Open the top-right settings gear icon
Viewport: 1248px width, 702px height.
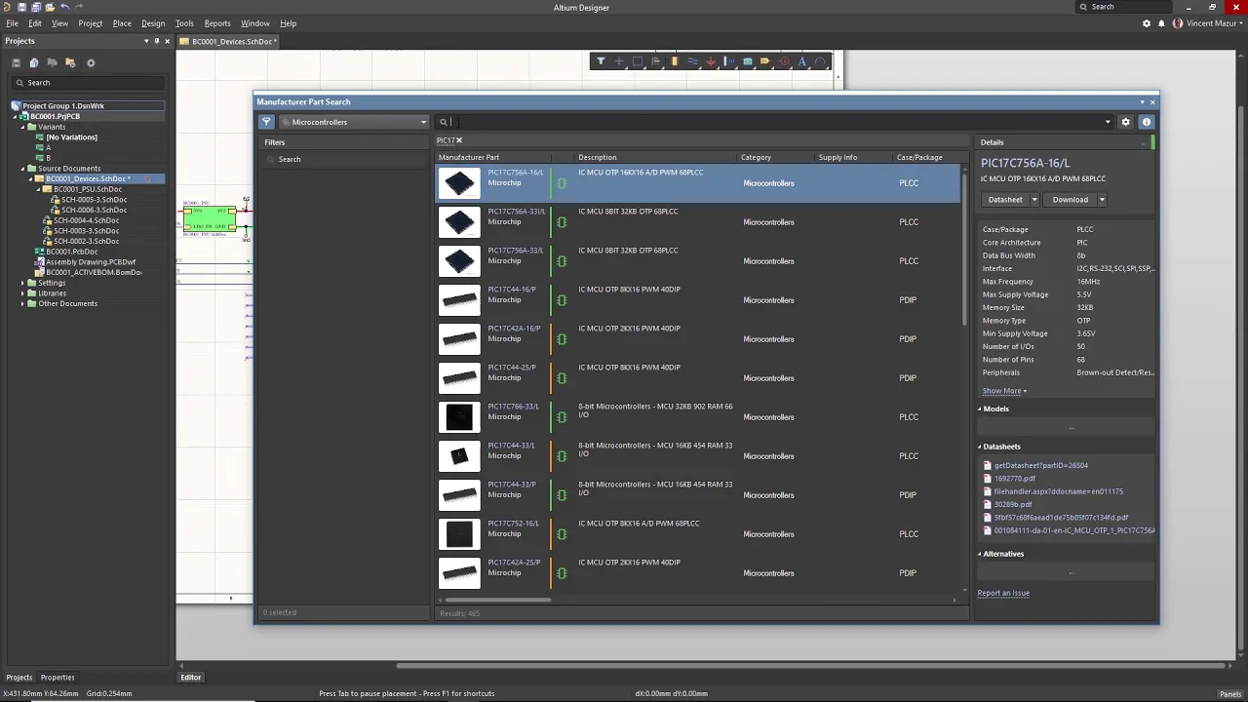tap(1147, 23)
